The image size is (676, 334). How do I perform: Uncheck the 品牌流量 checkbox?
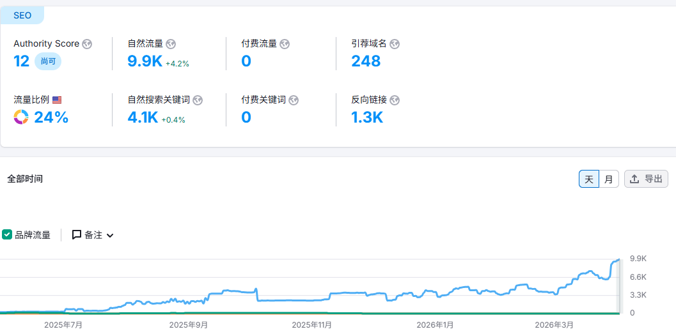(7, 234)
